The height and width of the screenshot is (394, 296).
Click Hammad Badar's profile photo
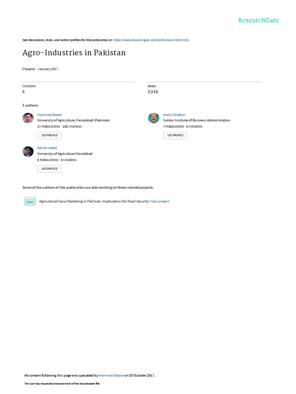(28, 118)
